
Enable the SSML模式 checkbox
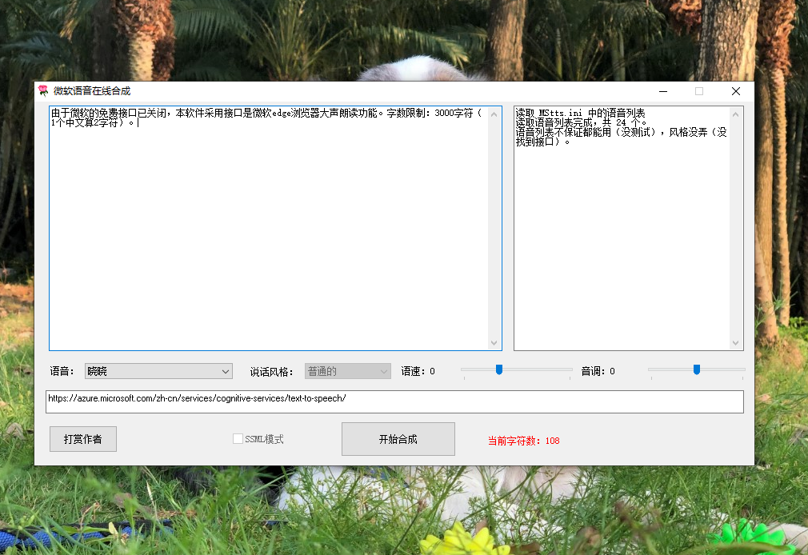[238, 438]
